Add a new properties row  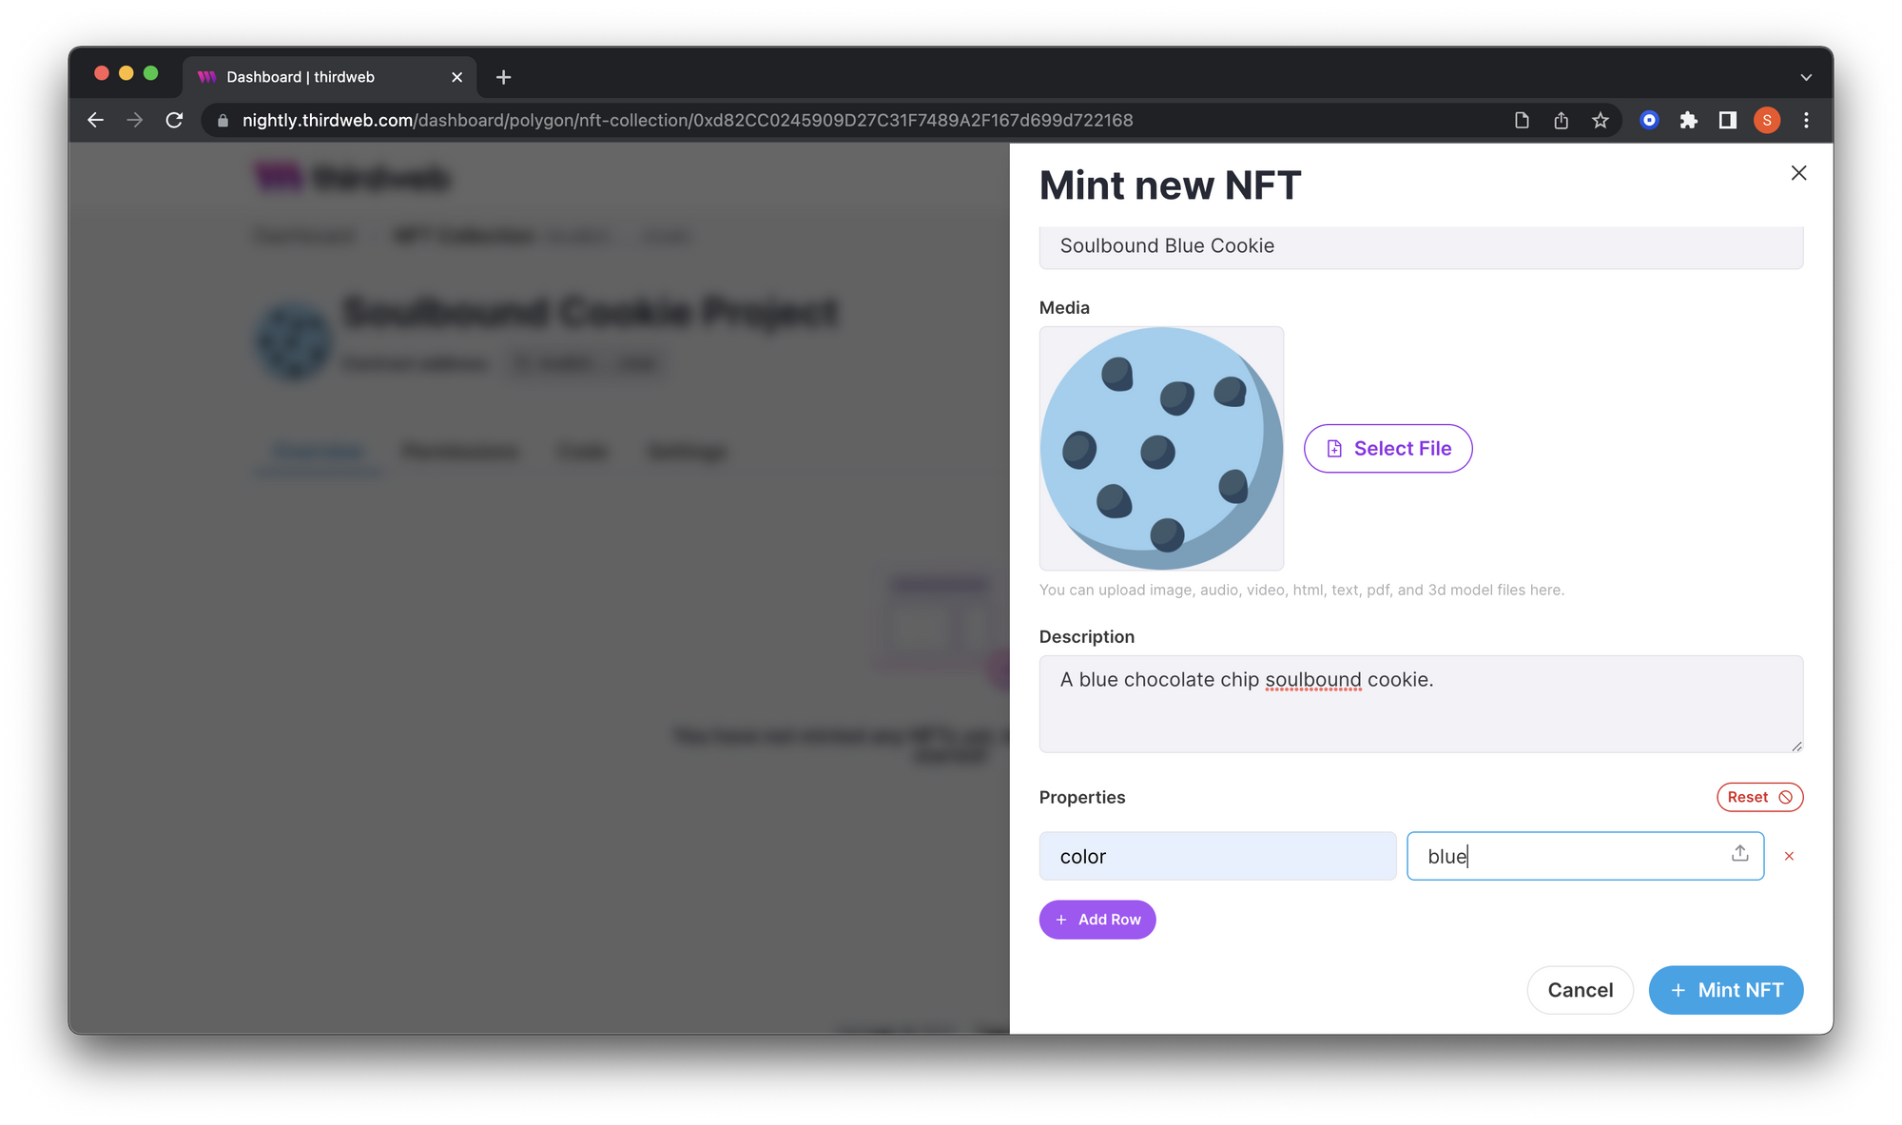(x=1097, y=919)
